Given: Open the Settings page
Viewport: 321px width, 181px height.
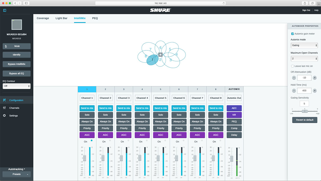Looking at the screenshot, I should pyautogui.click(x=13, y=116).
